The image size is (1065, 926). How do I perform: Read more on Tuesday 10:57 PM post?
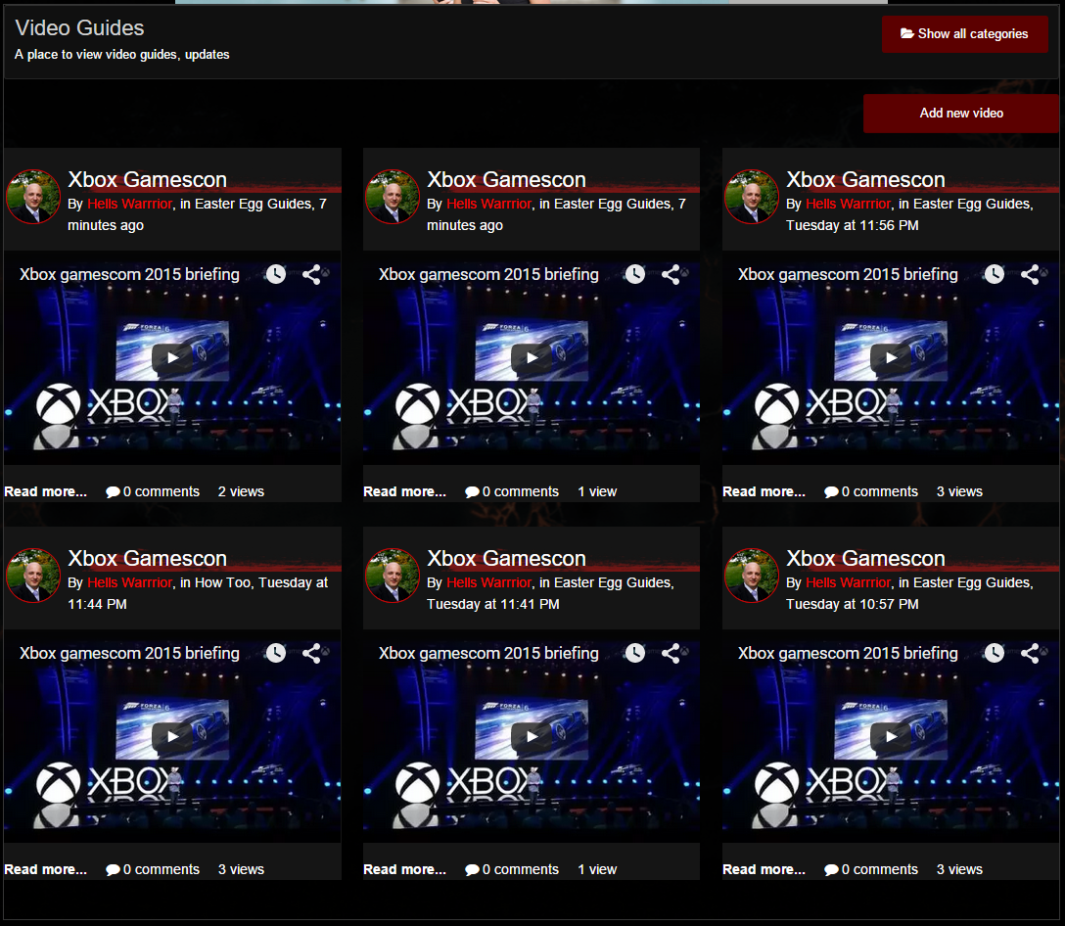point(764,869)
